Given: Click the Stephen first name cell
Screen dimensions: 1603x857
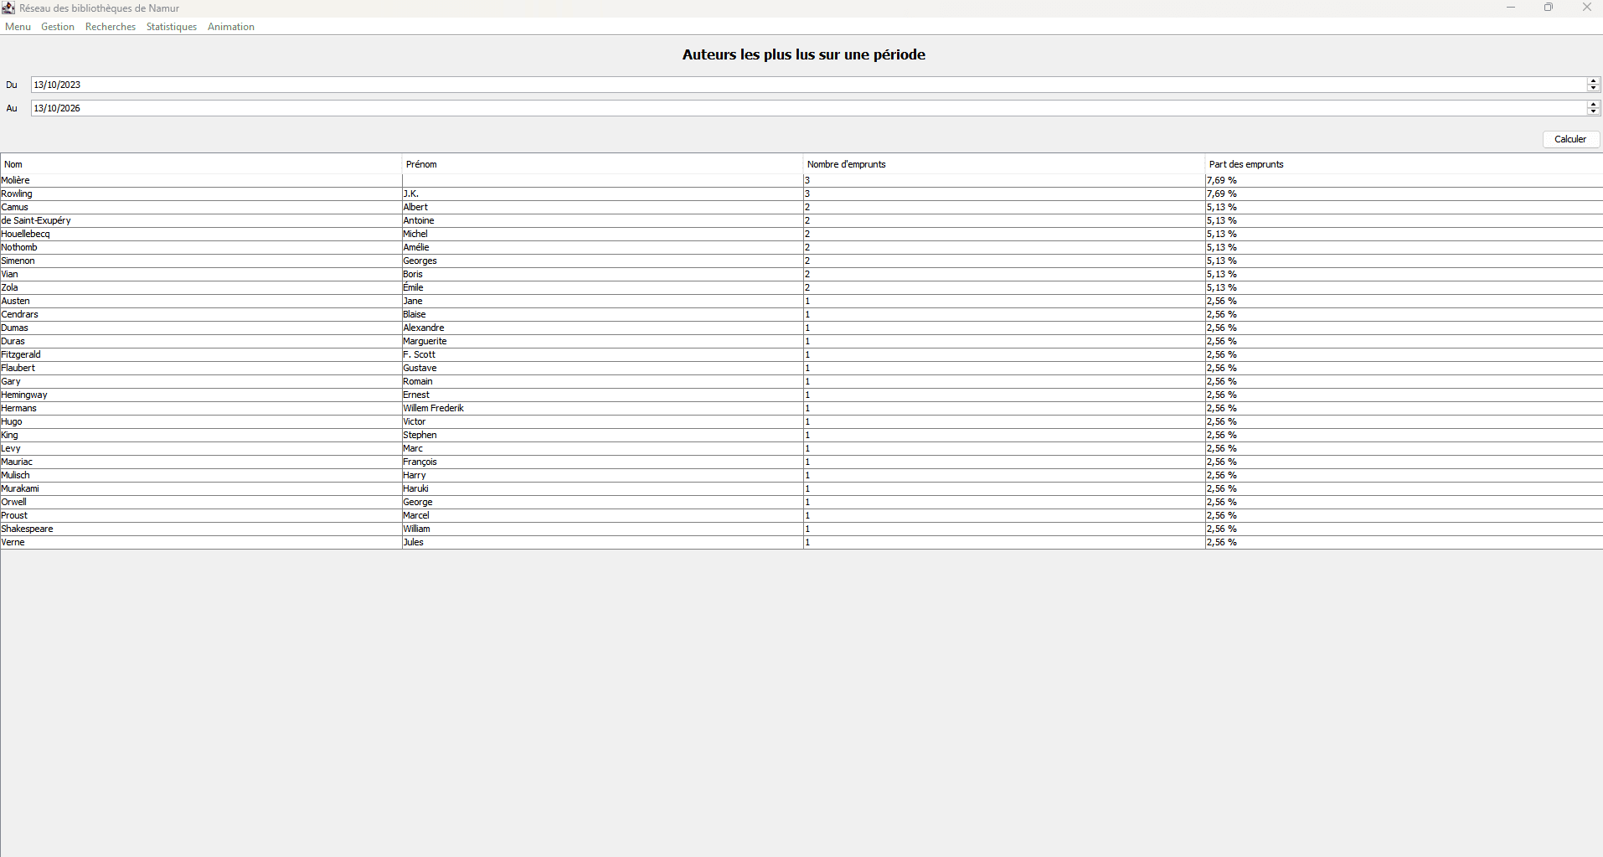Looking at the screenshot, I should point(603,435).
